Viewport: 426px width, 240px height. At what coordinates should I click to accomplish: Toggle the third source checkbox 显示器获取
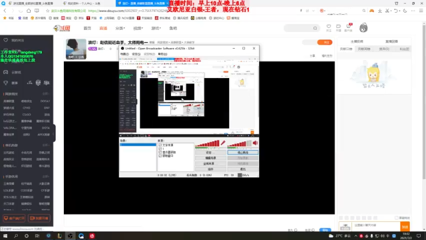[x=160, y=153]
